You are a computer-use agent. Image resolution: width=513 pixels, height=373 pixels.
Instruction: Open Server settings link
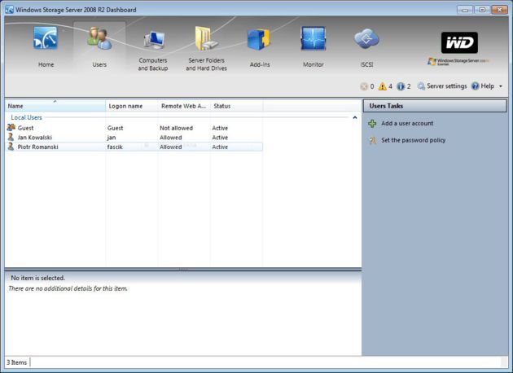click(446, 86)
